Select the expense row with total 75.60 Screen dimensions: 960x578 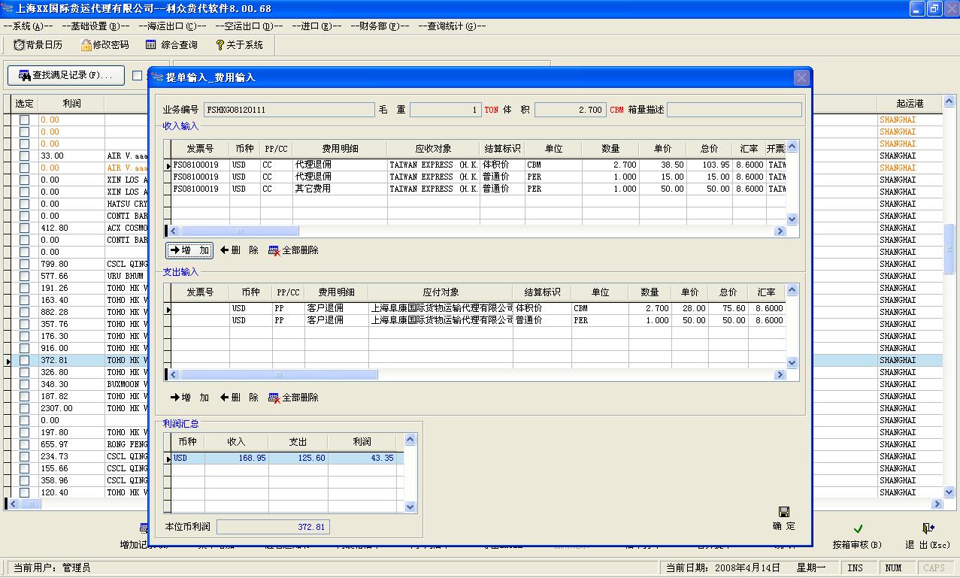pyautogui.click(x=478, y=308)
